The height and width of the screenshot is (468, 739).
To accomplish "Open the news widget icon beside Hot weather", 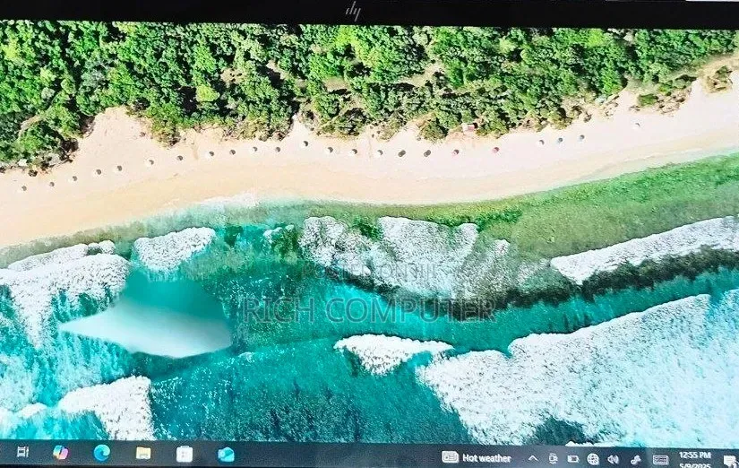I will point(450,456).
